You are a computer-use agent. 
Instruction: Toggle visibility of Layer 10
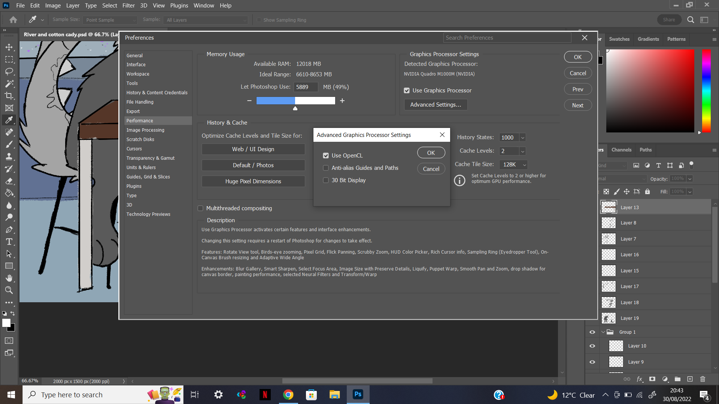point(592,346)
